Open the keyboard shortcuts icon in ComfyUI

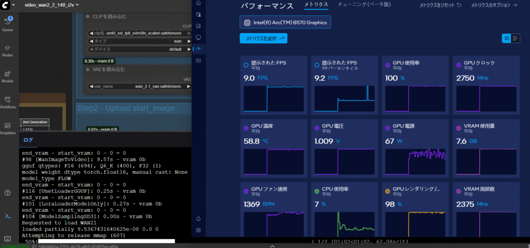(x=7, y=239)
